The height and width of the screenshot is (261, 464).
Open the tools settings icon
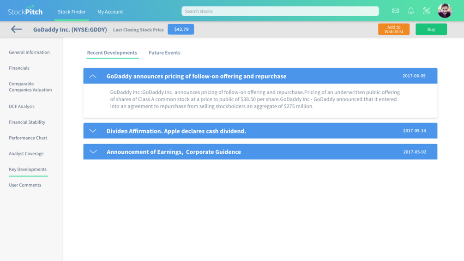click(x=427, y=11)
